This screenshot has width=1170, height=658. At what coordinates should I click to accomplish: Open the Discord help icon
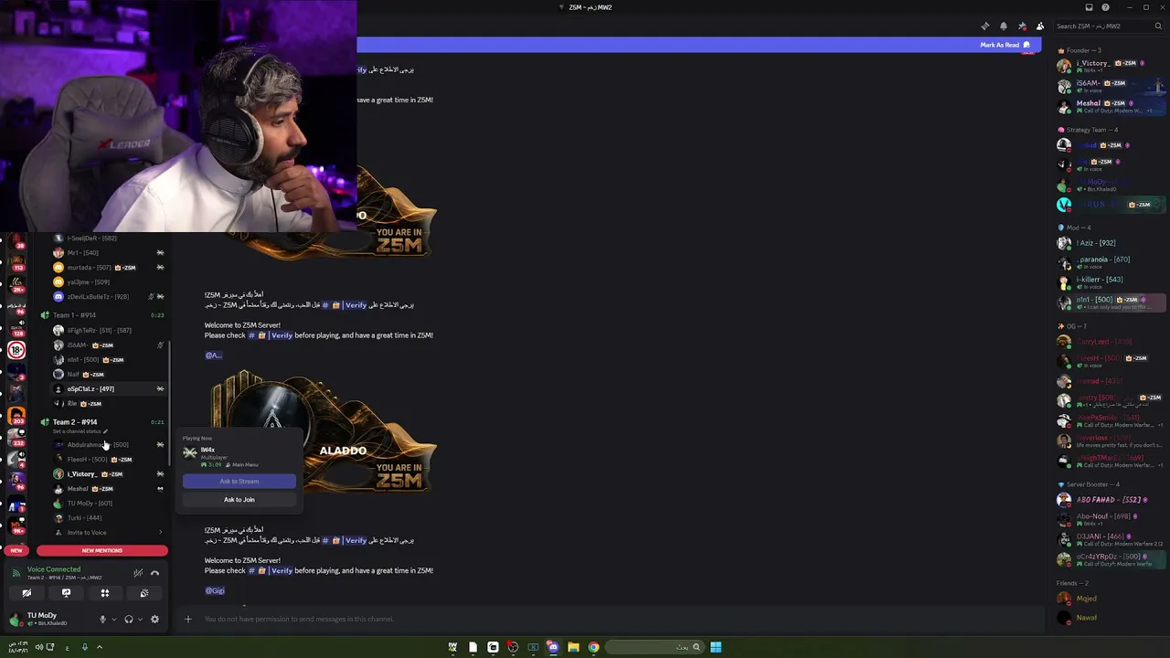[x=1105, y=7]
